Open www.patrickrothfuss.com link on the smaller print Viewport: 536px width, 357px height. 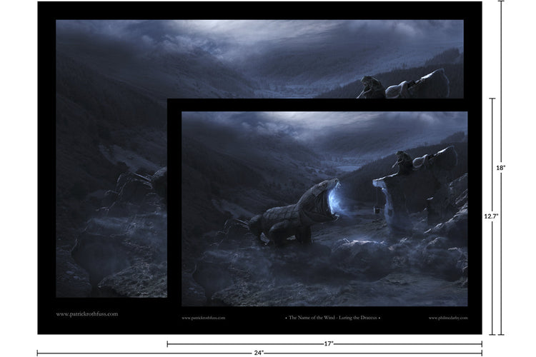(204, 318)
